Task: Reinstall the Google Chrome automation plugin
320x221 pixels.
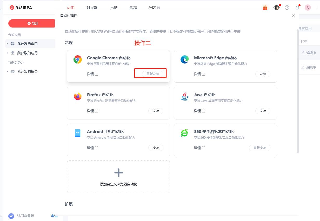Action: (x=153, y=74)
